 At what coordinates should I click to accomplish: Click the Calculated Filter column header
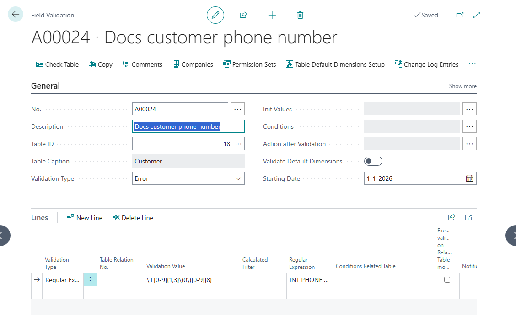(x=255, y=263)
